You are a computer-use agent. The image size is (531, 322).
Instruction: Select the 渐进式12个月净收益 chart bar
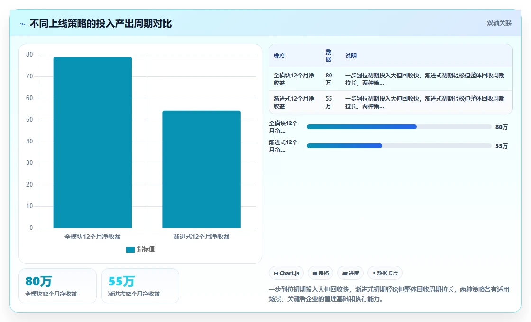click(x=201, y=170)
